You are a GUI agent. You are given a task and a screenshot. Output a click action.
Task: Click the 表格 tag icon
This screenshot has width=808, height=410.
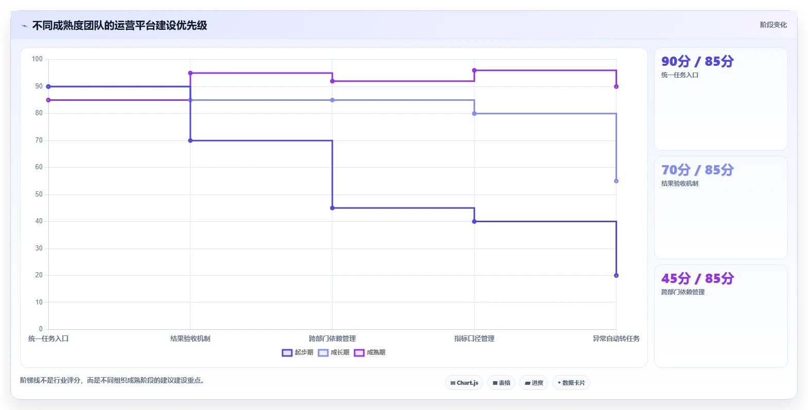(x=495, y=383)
